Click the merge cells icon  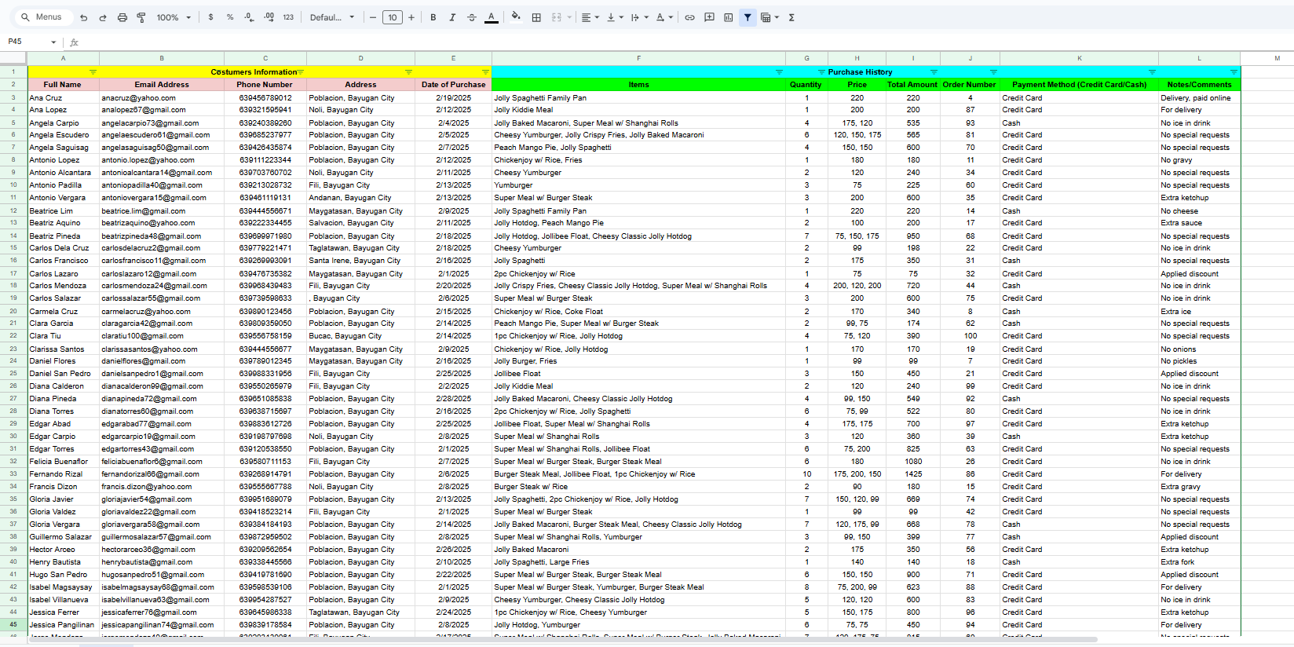[x=556, y=17]
